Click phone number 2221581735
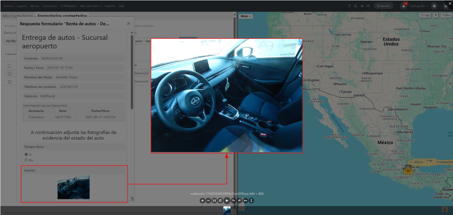 (x=69, y=87)
